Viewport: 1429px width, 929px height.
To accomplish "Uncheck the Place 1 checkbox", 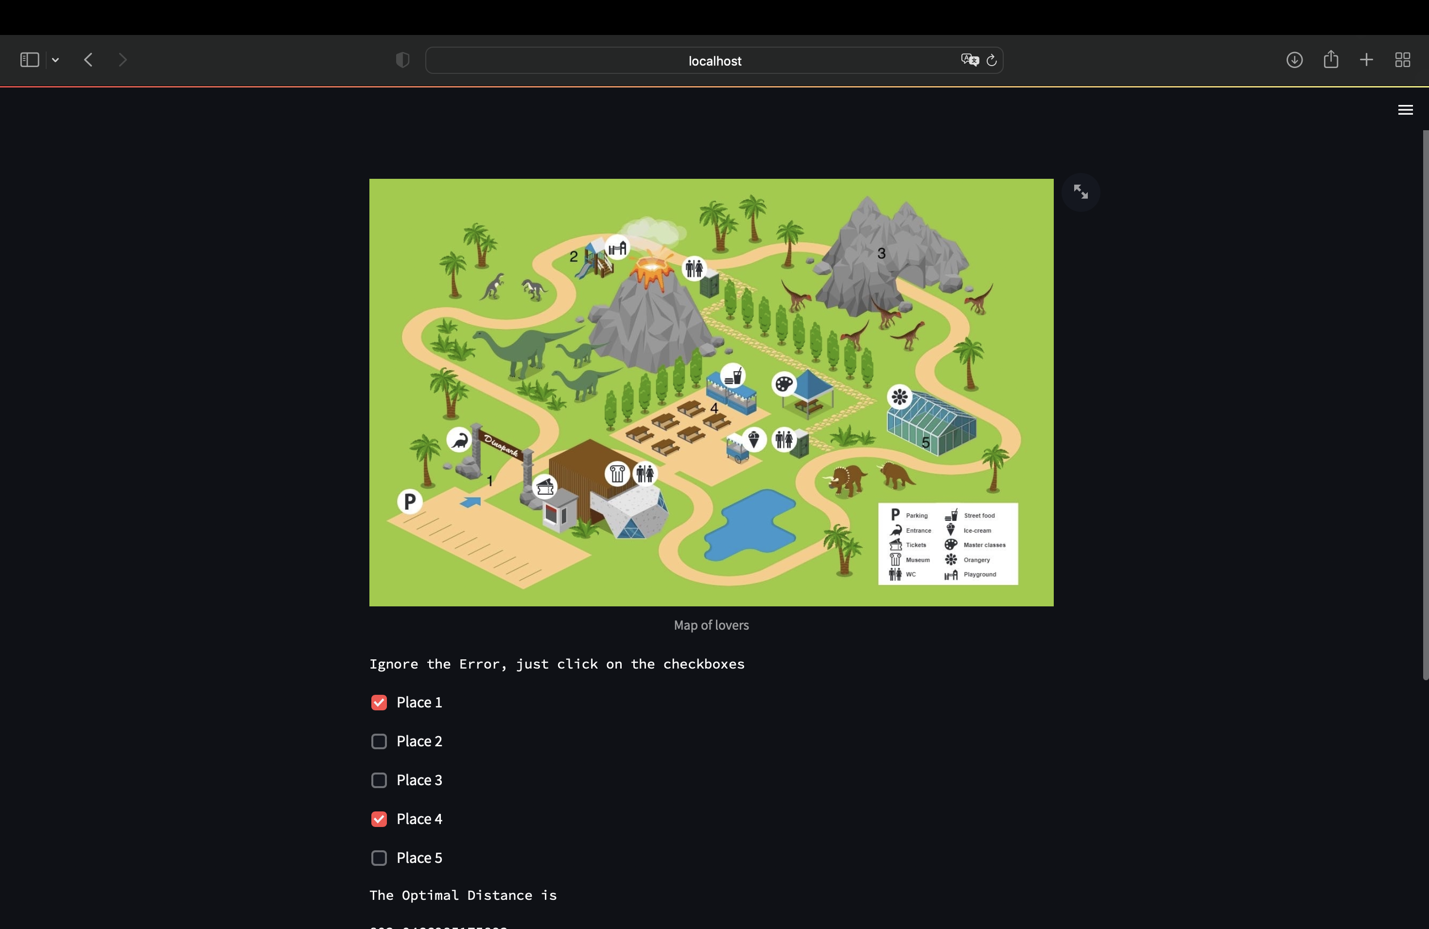I will point(379,702).
